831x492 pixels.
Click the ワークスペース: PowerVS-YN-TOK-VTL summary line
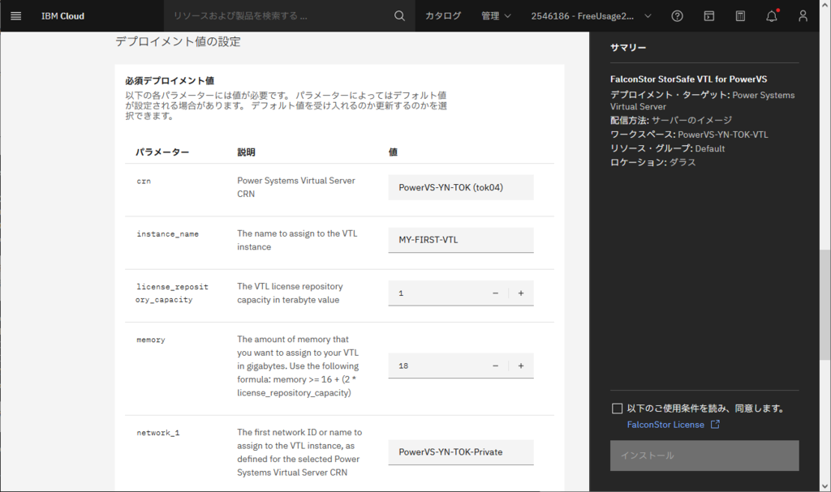click(689, 135)
